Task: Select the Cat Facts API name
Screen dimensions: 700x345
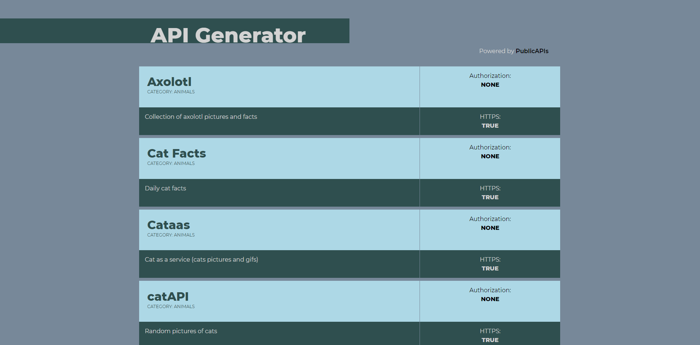Action: point(176,153)
